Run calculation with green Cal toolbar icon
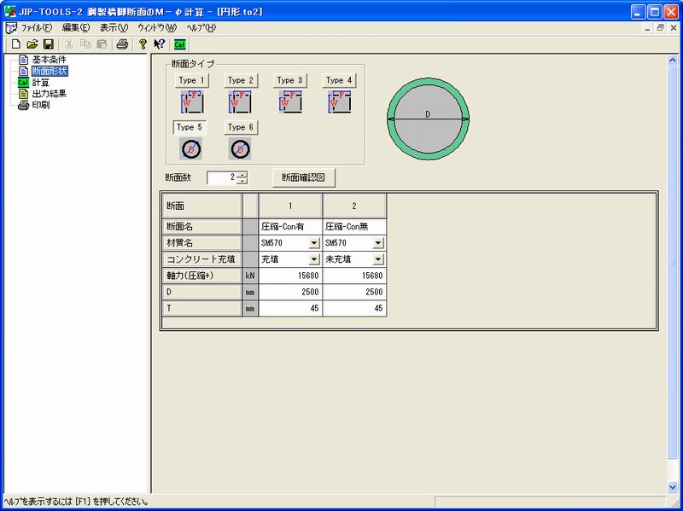This screenshot has height=511, width=683. pyautogui.click(x=180, y=44)
